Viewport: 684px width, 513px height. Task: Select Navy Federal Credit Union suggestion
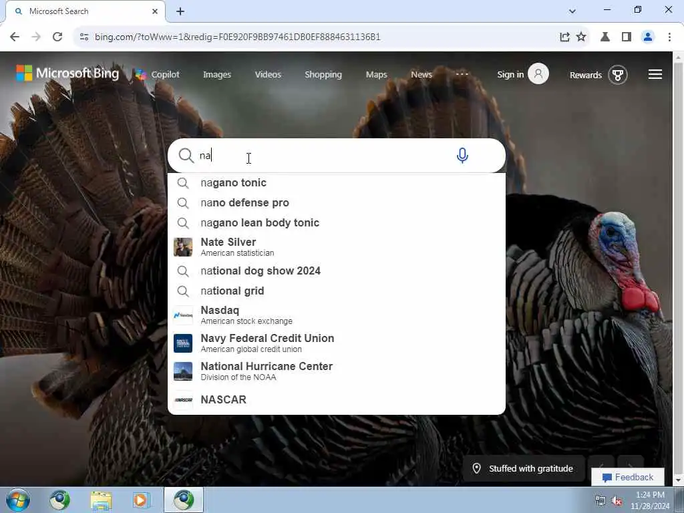tap(337, 343)
